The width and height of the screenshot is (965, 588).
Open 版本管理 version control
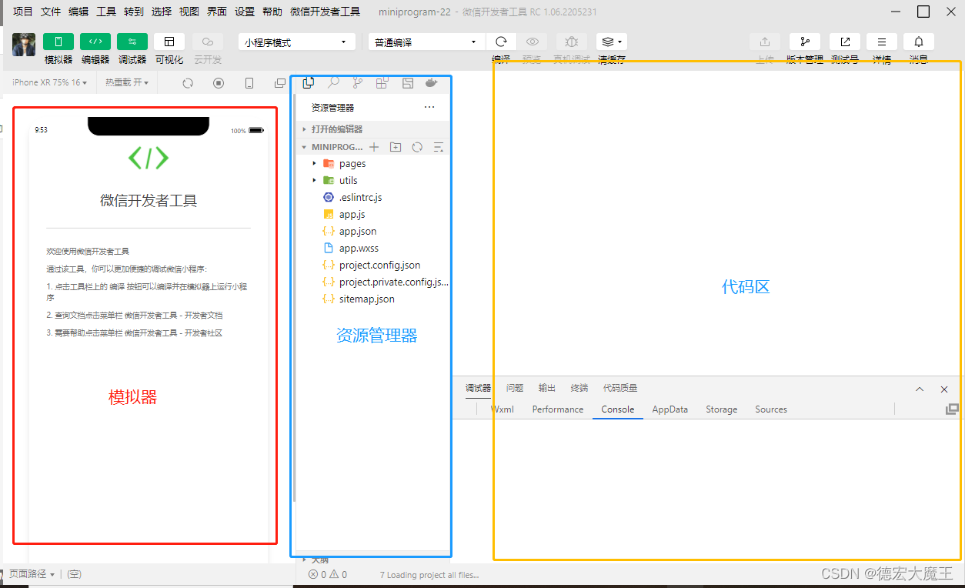[805, 42]
